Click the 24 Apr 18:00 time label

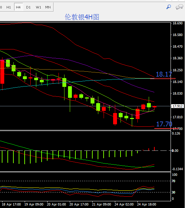pyautogui.click(x=147, y=204)
